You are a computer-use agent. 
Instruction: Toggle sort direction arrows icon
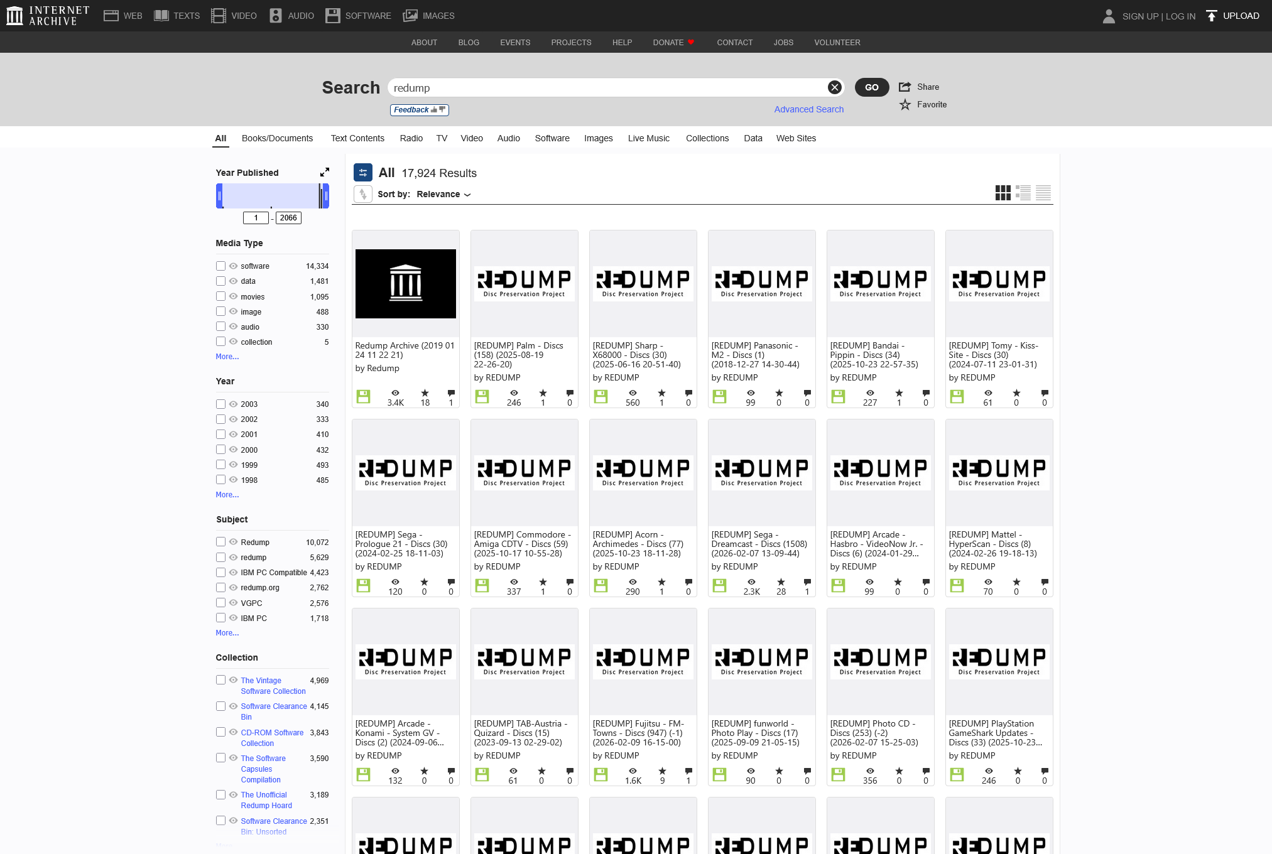363,194
